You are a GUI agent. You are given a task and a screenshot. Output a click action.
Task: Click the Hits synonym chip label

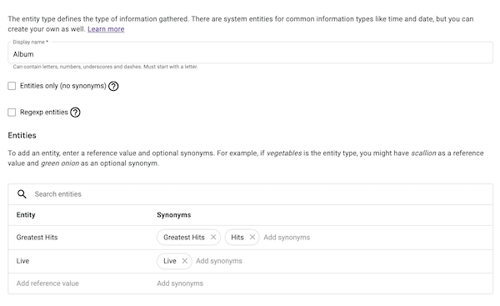(x=237, y=238)
